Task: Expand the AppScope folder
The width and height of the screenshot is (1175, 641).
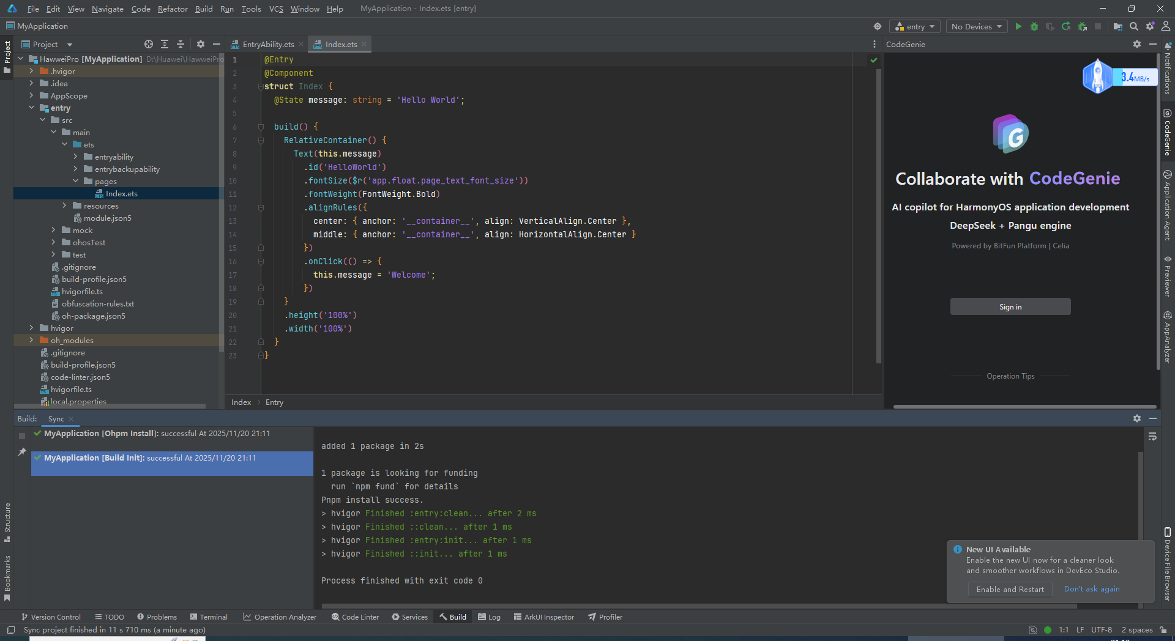Action: pyautogui.click(x=32, y=95)
